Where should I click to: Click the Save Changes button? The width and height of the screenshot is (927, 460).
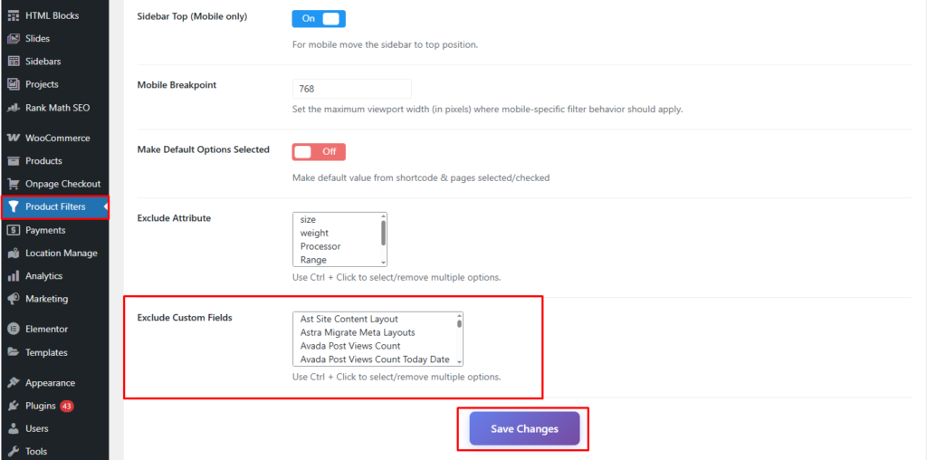tap(524, 428)
